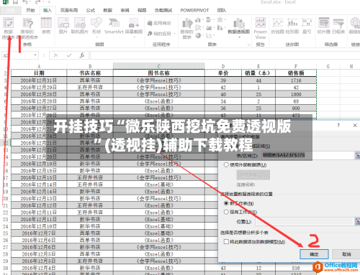Viewport: 360px width, 275px height.
Task: Choose the Existing Worksheet radio option
Action: [x=226, y=212]
